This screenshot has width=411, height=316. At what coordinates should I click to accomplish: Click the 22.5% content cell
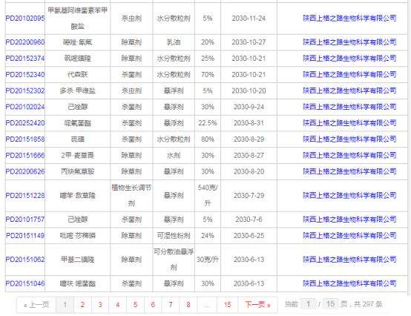[x=208, y=123]
